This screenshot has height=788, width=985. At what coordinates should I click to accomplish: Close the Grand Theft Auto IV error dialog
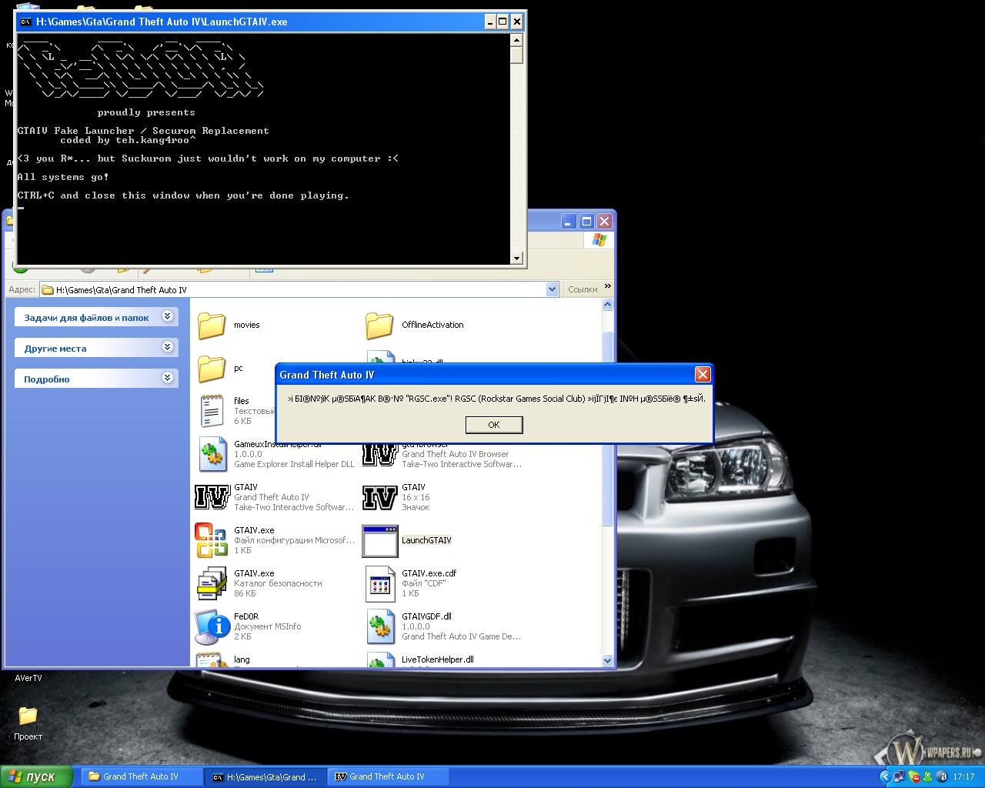click(703, 375)
